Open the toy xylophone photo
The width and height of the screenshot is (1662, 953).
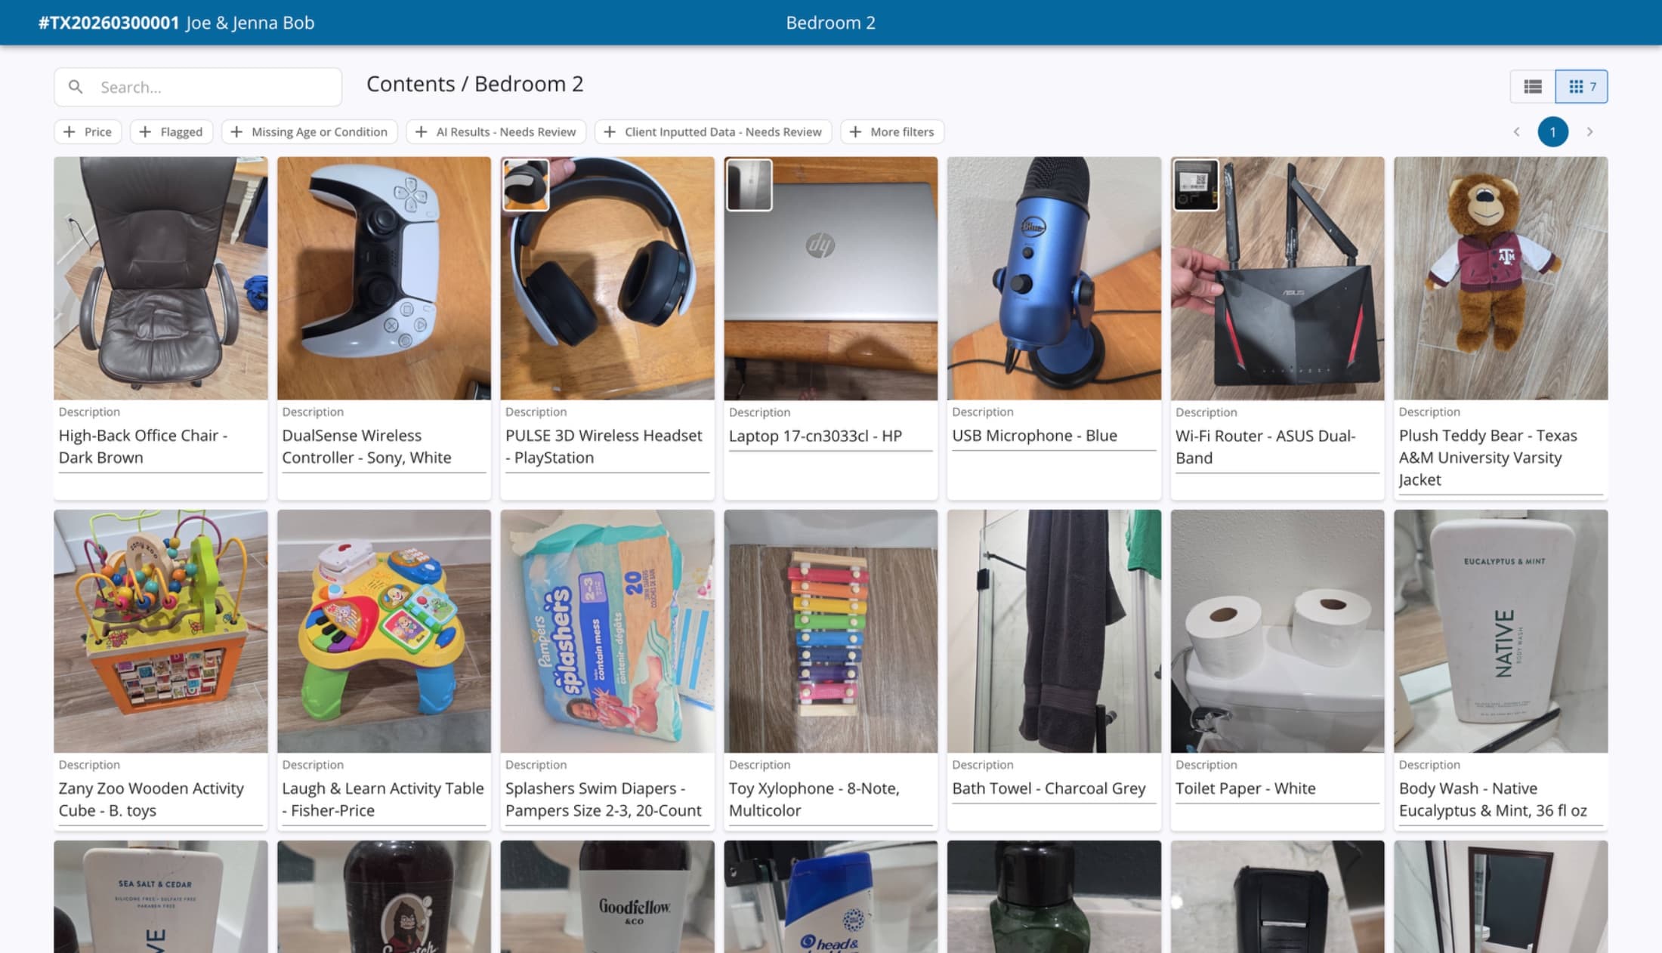831,631
